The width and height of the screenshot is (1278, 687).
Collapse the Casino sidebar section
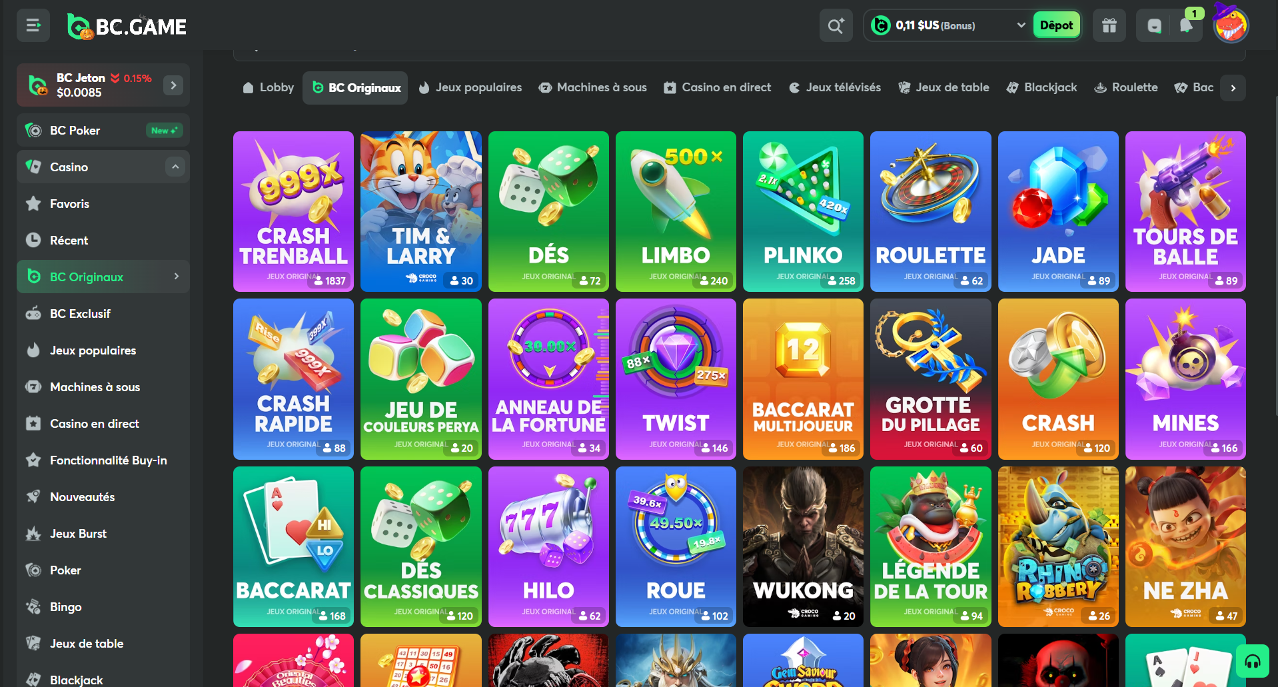point(175,167)
